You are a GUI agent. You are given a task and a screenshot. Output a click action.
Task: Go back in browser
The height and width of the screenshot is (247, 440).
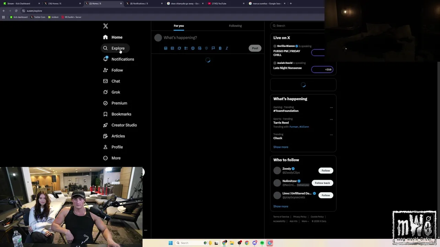(4, 11)
